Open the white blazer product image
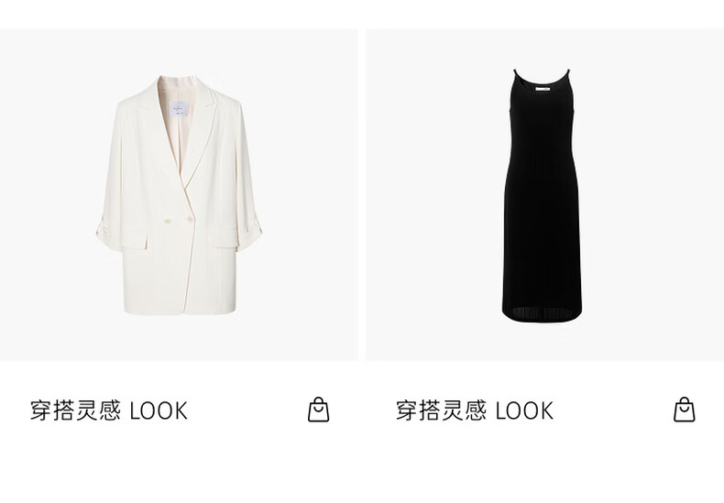The height and width of the screenshot is (503, 724). pos(179,195)
